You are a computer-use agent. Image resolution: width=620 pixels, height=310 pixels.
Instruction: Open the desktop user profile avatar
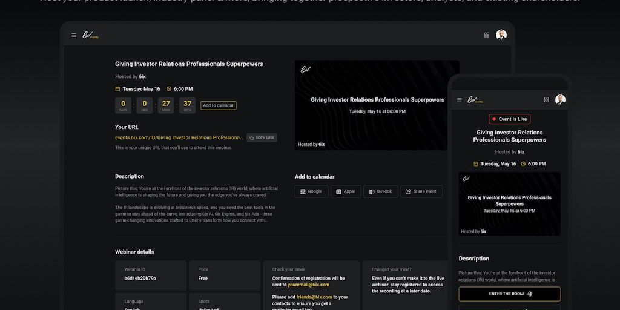501,35
